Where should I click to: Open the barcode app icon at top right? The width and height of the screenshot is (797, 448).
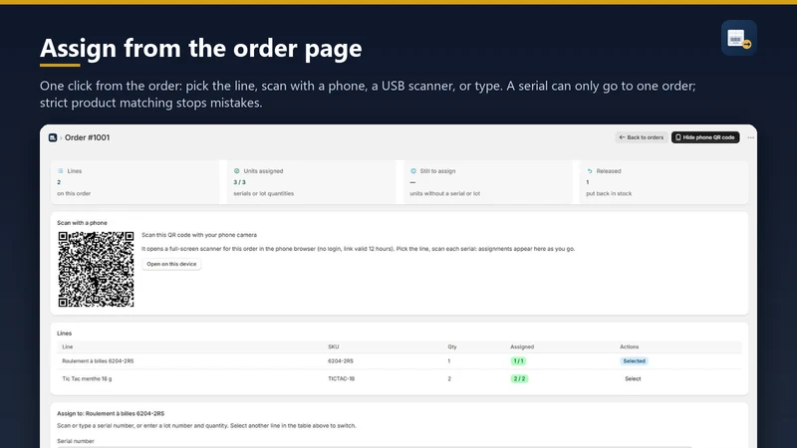tap(738, 38)
